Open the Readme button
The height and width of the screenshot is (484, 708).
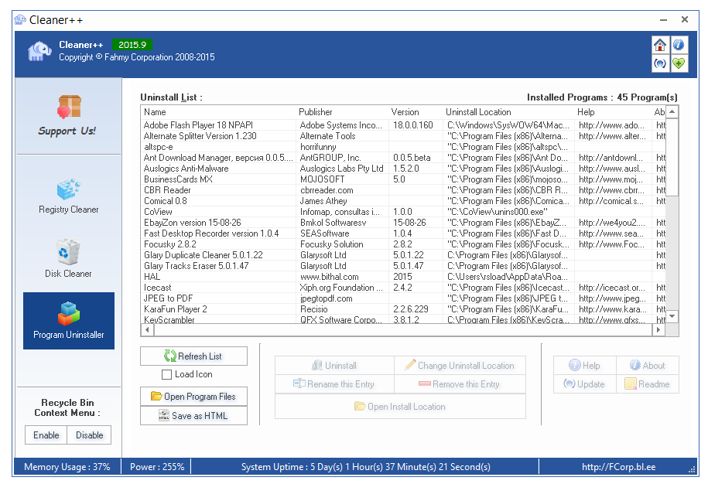coord(648,383)
